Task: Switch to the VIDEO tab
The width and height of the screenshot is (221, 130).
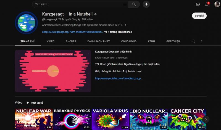Action: click(51, 42)
